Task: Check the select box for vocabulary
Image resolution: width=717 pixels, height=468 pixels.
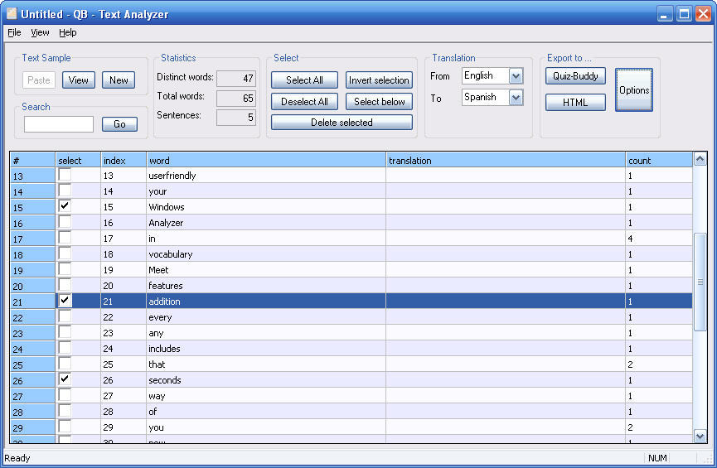Action: [x=65, y=253]
